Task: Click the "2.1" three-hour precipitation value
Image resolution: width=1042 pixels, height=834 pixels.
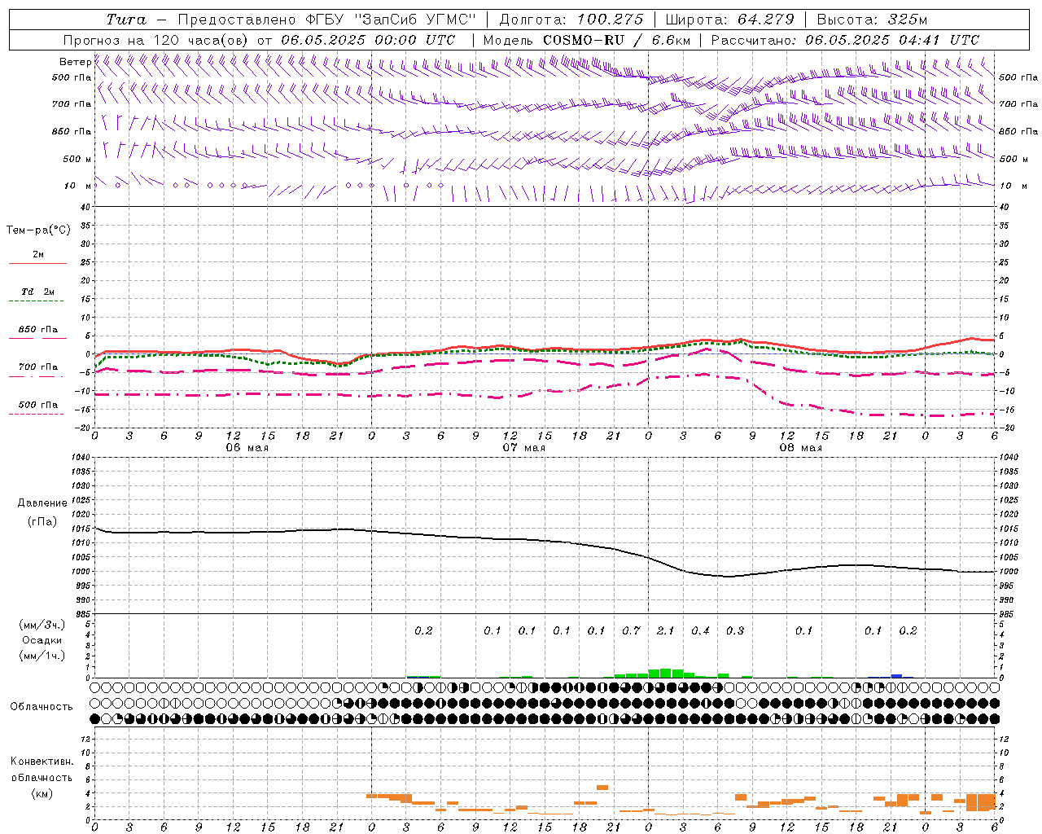Action: (x=665, y=630)
